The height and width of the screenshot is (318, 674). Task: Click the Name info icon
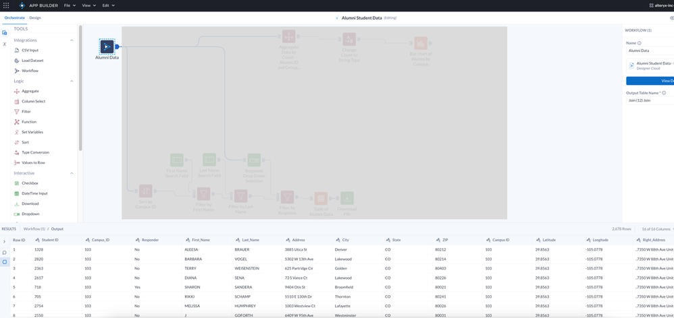click(x=639, y=43)
